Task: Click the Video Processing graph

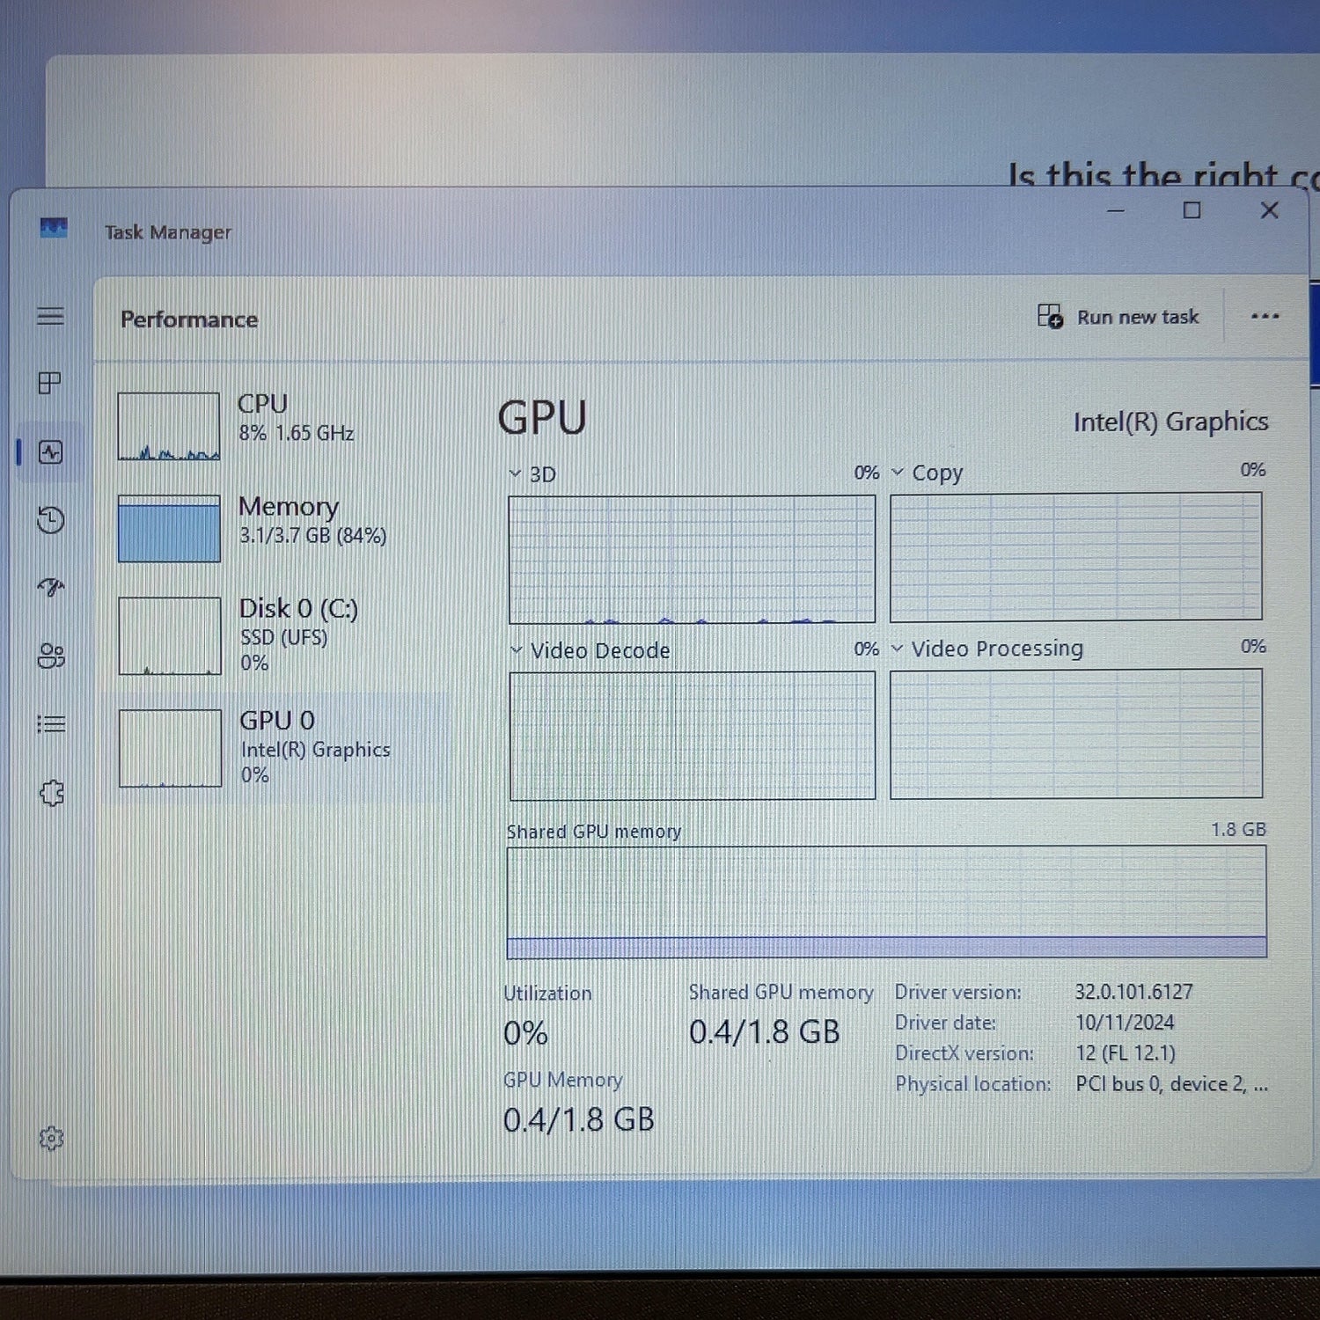Action: pyautogui.click(x=1076, y=734)
